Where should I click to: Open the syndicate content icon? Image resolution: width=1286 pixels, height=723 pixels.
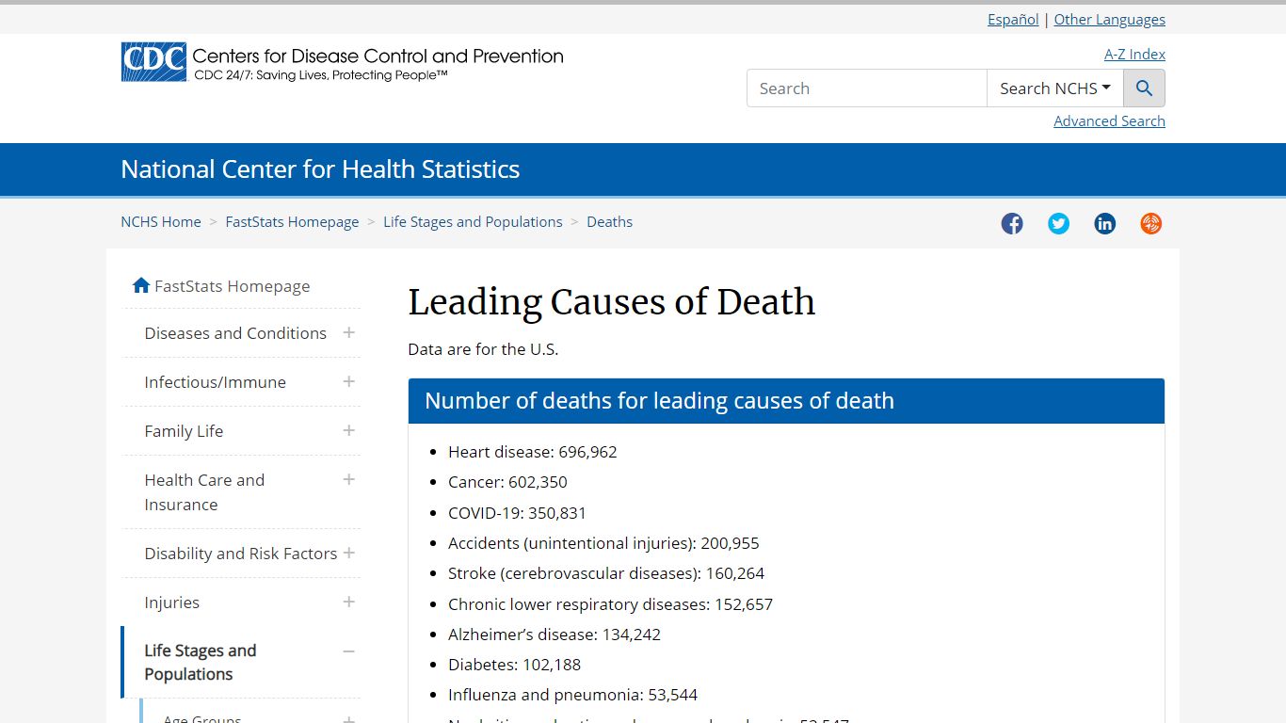tap(1150, 223)
